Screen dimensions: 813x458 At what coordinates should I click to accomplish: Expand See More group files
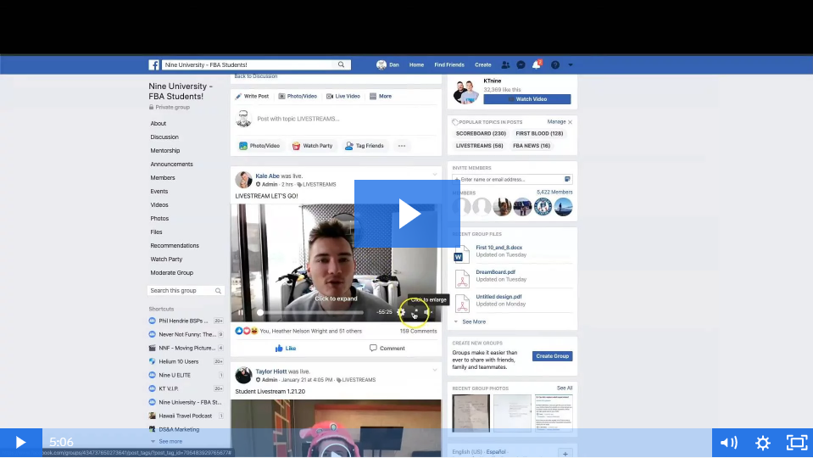tap(473, 321)
